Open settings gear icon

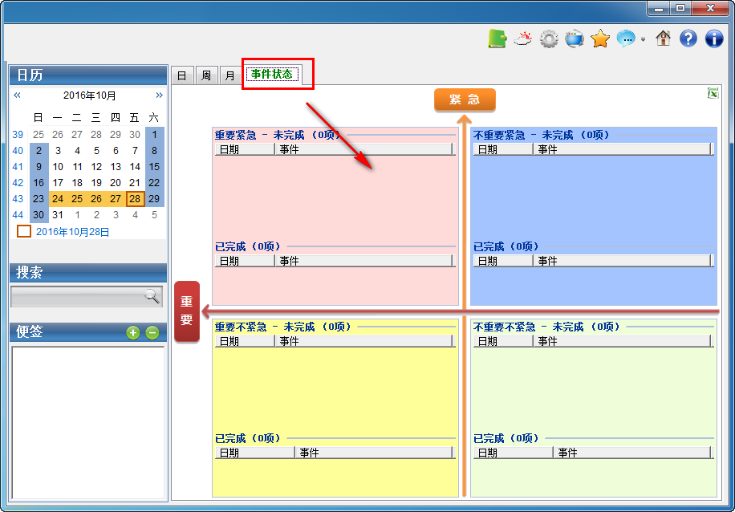[x=548, y=39]
